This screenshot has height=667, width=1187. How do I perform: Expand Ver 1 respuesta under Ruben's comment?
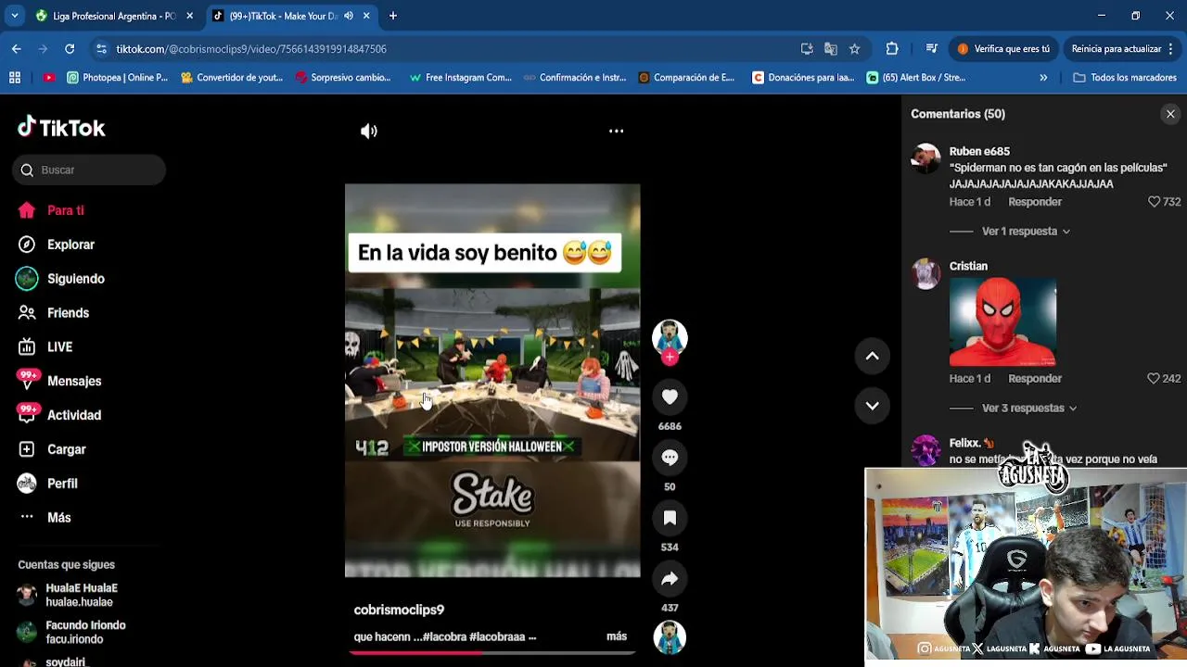click(x=1025, y=231)
